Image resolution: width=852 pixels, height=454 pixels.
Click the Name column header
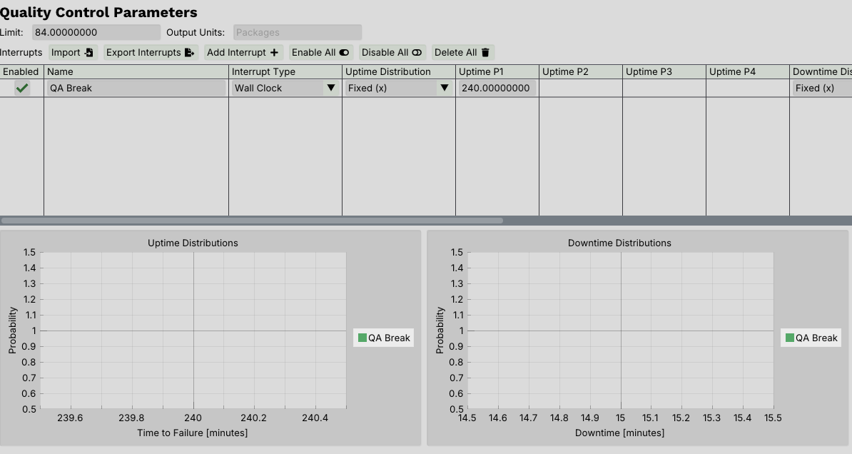(x=136, y=71)
